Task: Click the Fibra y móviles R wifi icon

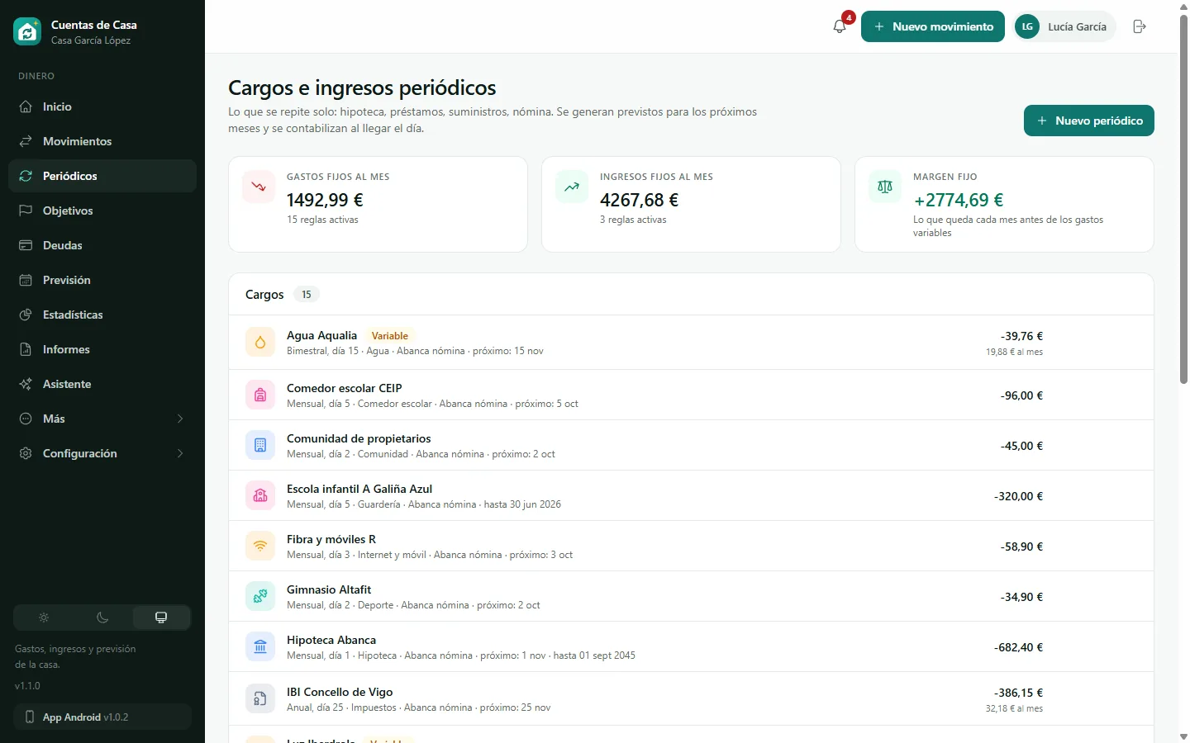Action: click(x=260, y=546)
